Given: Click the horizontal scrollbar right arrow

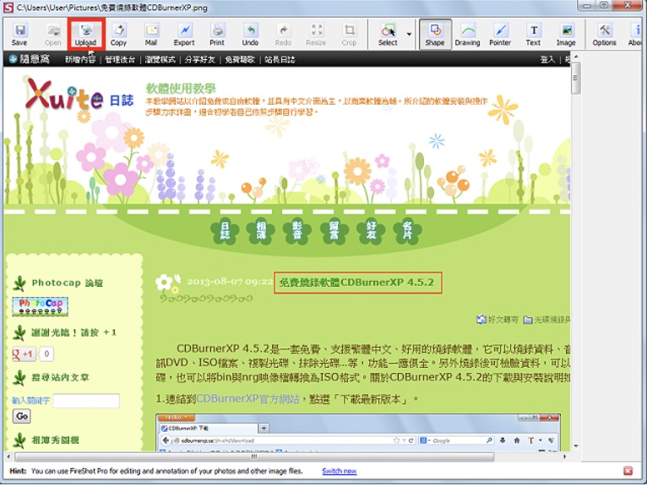Looking at the screenshot, I should [565, 456].
